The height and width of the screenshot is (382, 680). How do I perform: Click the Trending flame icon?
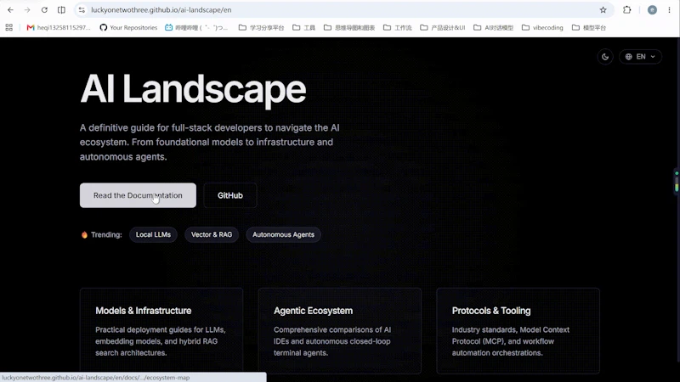(84, 235)
